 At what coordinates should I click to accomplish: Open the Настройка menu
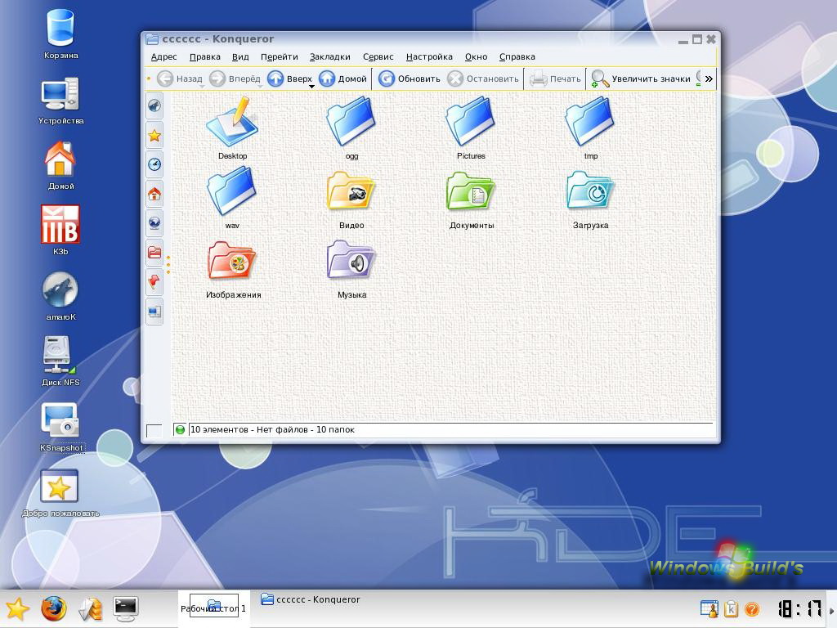[x=429, y=57]
